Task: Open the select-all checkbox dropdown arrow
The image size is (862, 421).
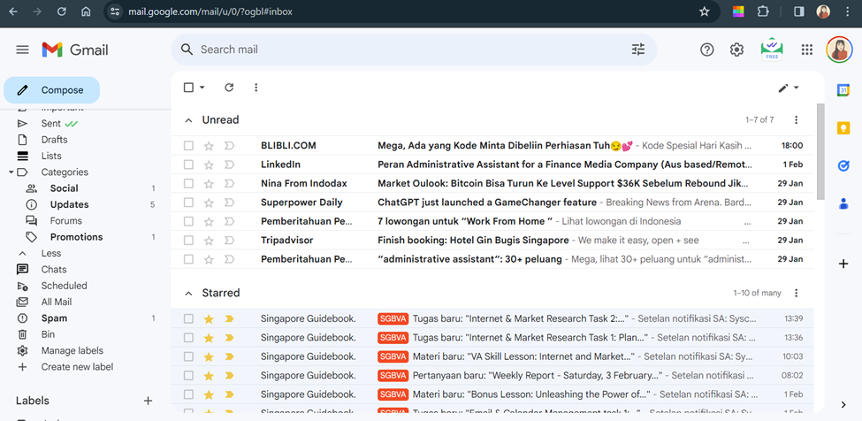Action: (x=202, y=88)
